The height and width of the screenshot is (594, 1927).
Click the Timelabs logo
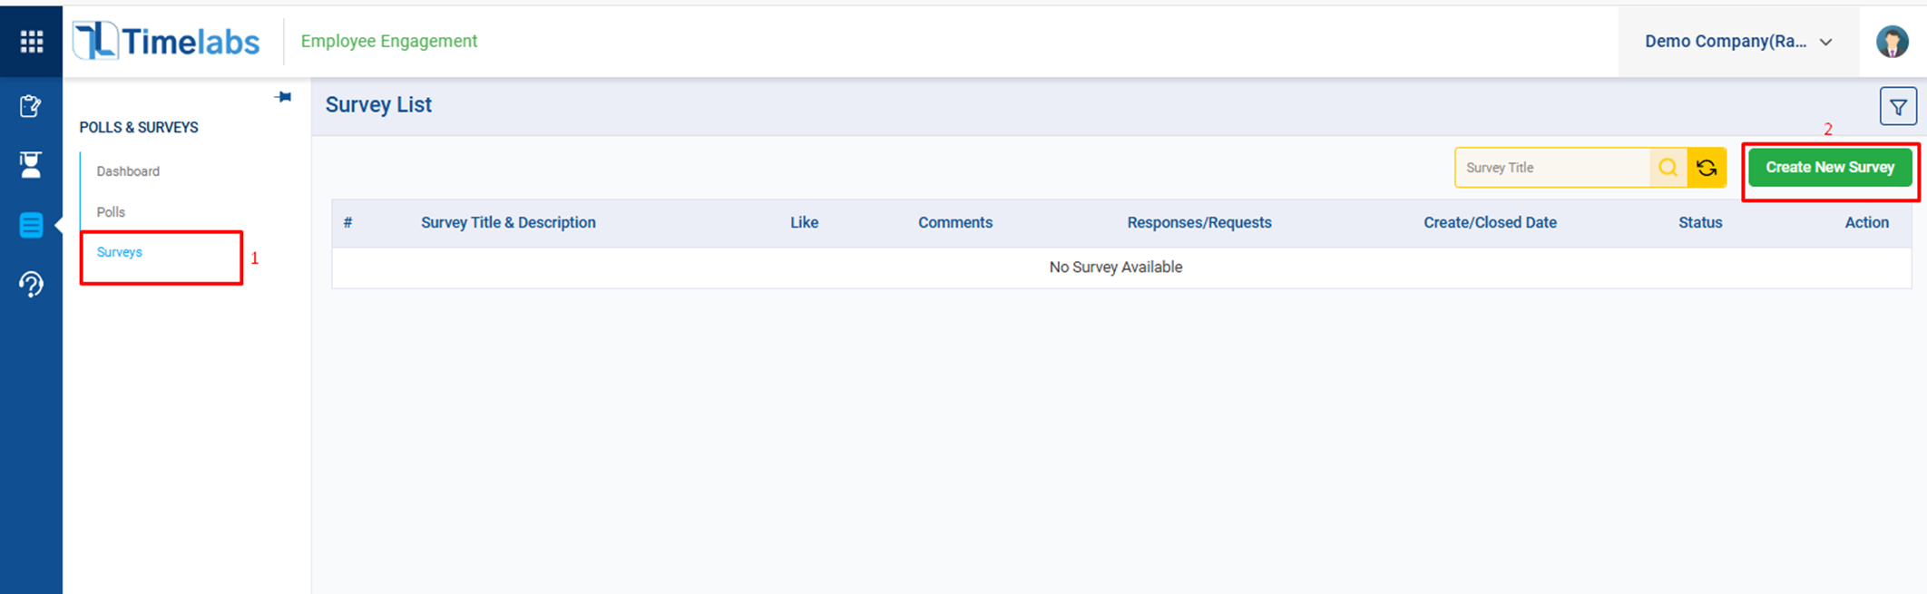166,41
